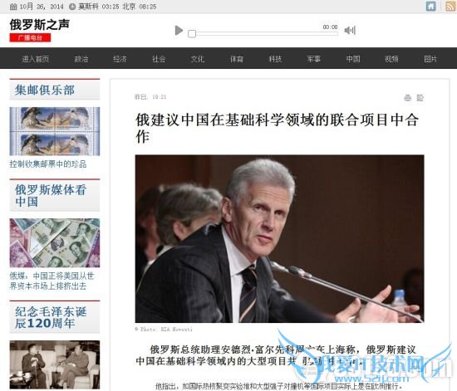Click the 00:00 audio time display
Screen dimensions: 457x391
coord(330,27)
